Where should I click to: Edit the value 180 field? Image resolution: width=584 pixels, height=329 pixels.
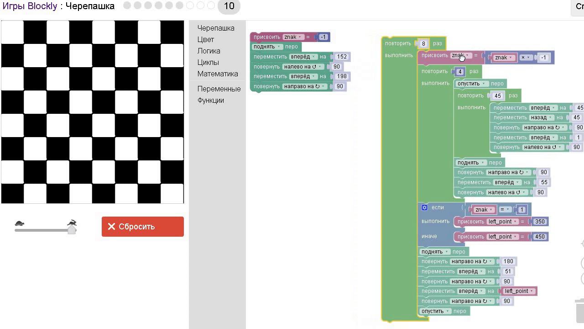click(x=508, y=261)
